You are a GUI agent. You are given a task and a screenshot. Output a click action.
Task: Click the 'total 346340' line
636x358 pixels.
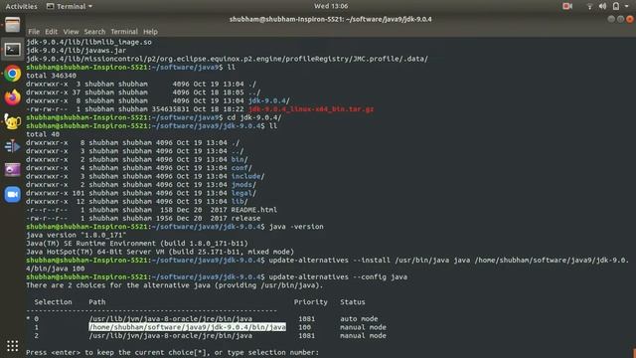[51, 76]
